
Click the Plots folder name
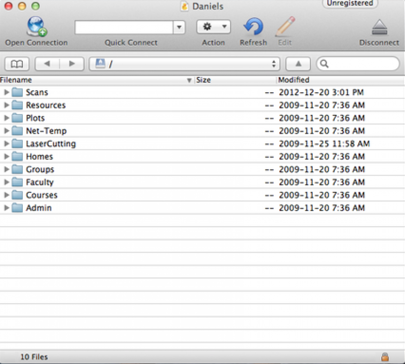35,118
